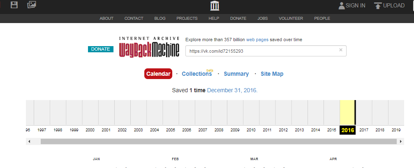Select year 2017 on the timeline
The width and height of the screenshot is (414, 168).
point(364,130)
